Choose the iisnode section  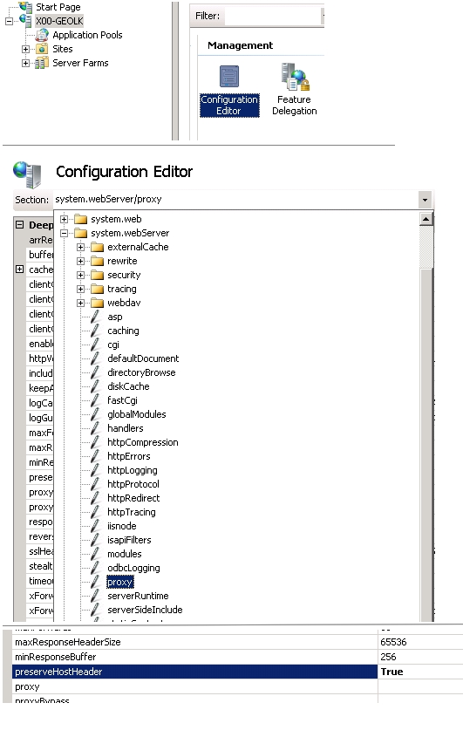click(122, 526)
